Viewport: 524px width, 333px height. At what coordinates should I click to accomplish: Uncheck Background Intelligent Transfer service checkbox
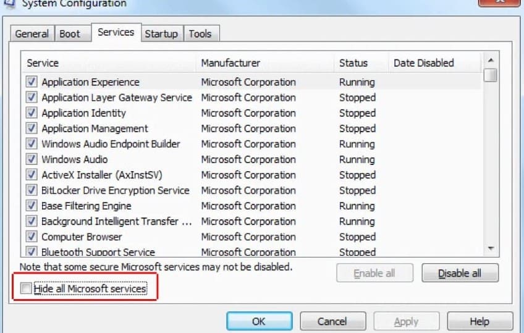32,221
